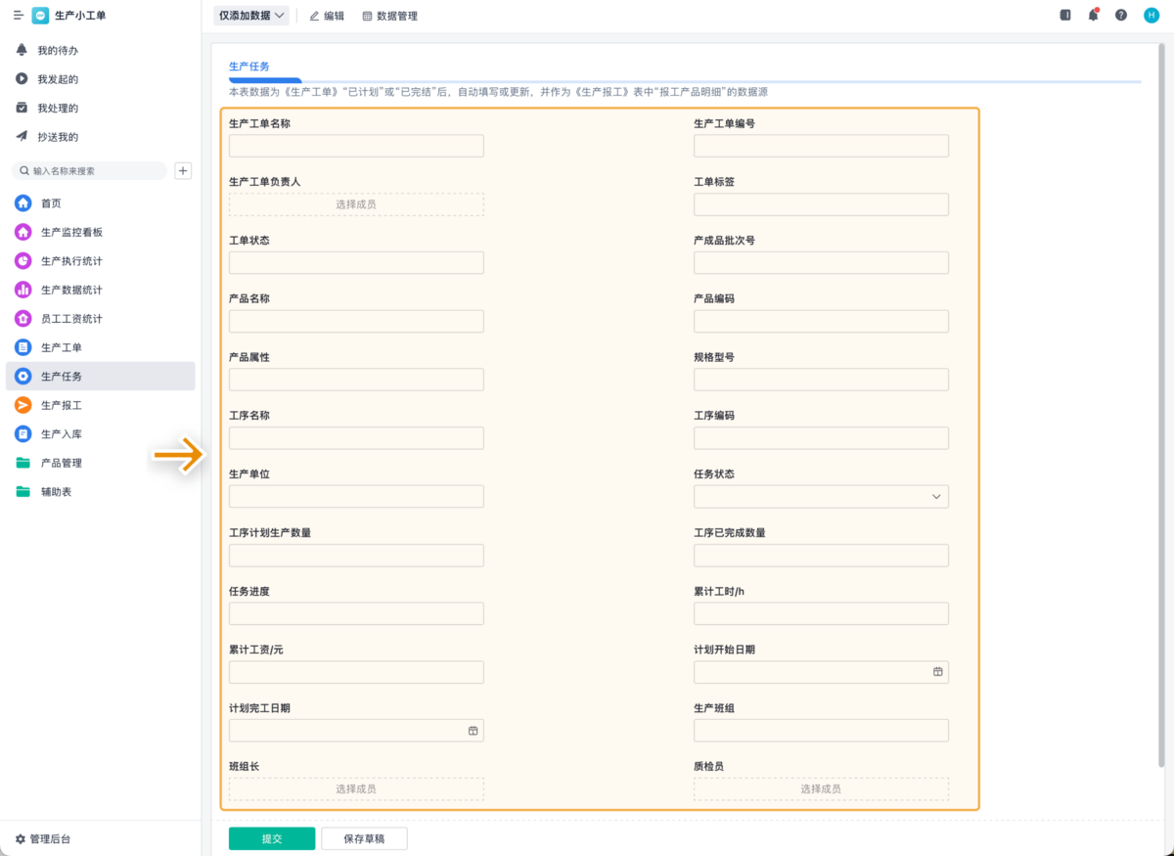Click the 员工工资统计 icon
This screenshot has width=1174, height=856.
click(23, 319)
